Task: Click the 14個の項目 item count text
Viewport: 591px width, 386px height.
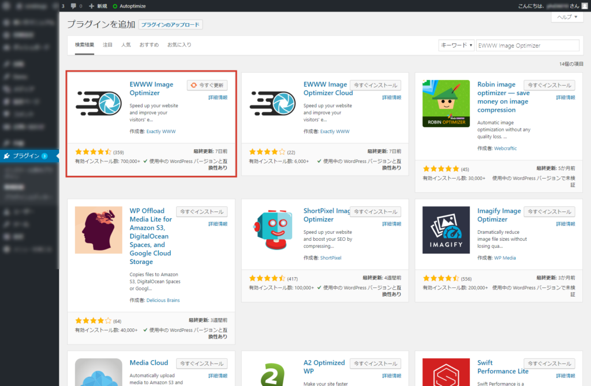Action: pos(571,64)
